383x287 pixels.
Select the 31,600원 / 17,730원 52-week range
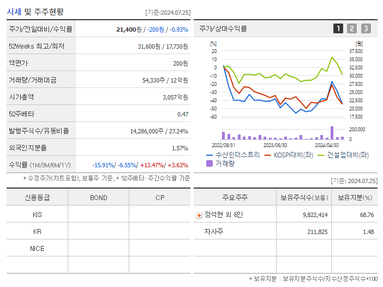click(x=163, y=46)
